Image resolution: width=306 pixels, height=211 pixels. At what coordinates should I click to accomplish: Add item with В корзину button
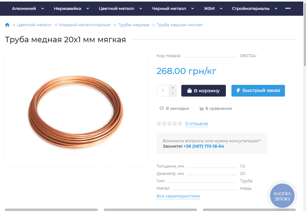click(204, 91)
